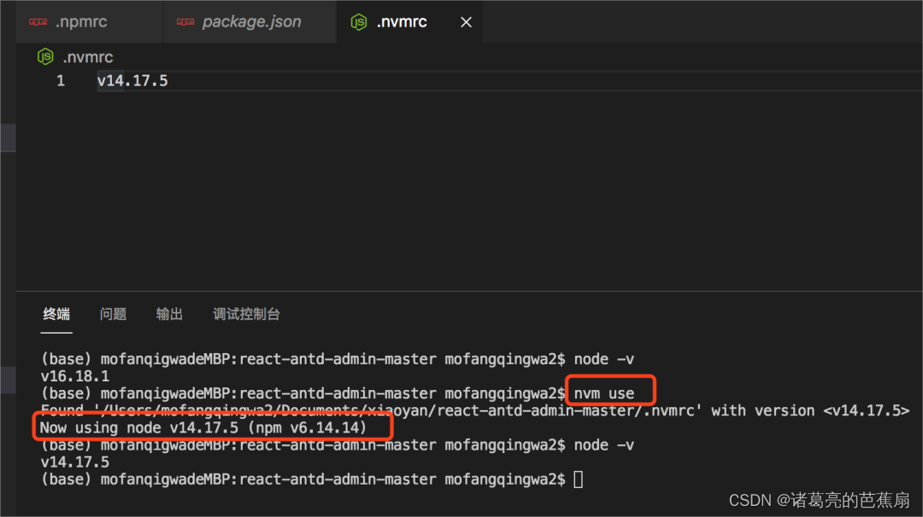
Task: Click the 'Now using node v14.17.5' line
Action: 203,427
